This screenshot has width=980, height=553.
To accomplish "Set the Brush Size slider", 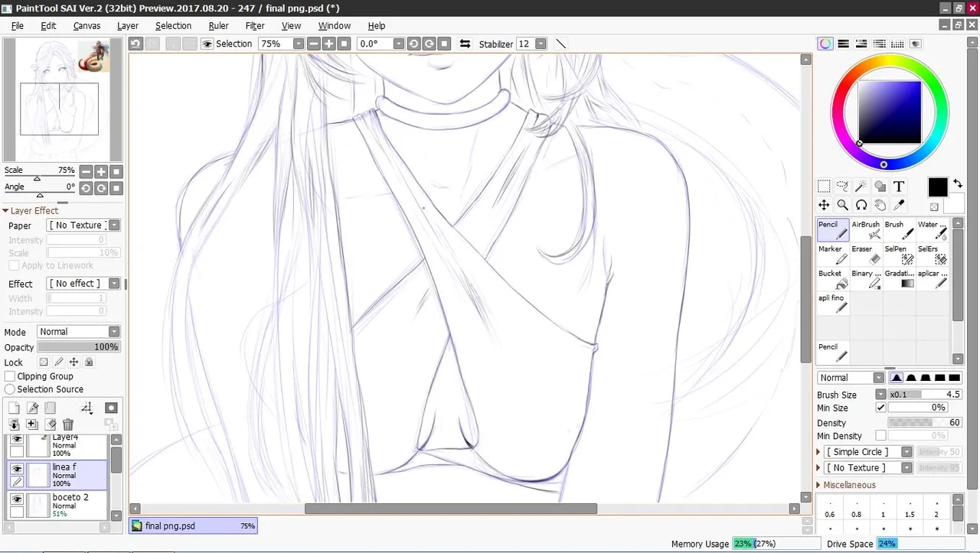I will (925, 395).
